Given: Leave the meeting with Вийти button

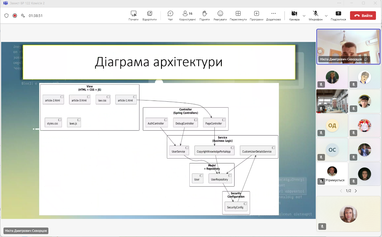Looking at the screenshot, I should point(363,16).
